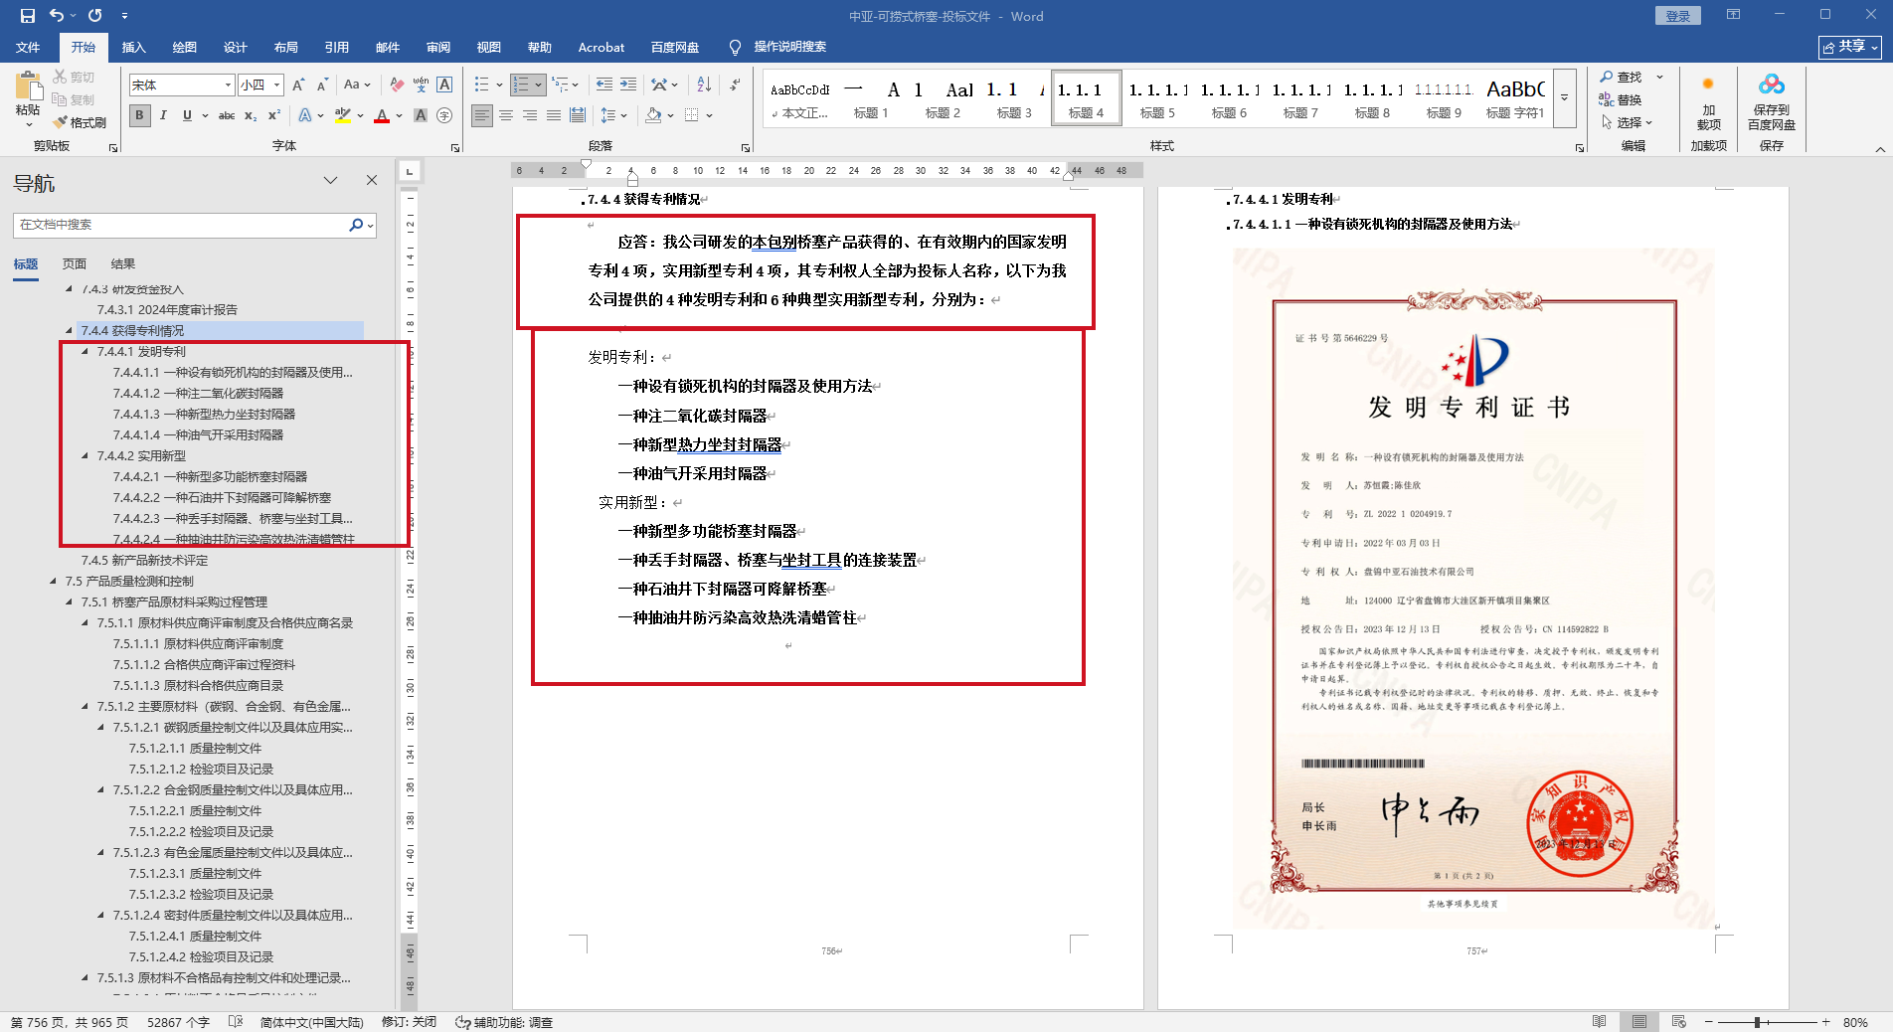Apply the 标题 5 heading style
Viewport: 1893px width, 1032px height.
pyautogui.click(x=1157, y=98)
